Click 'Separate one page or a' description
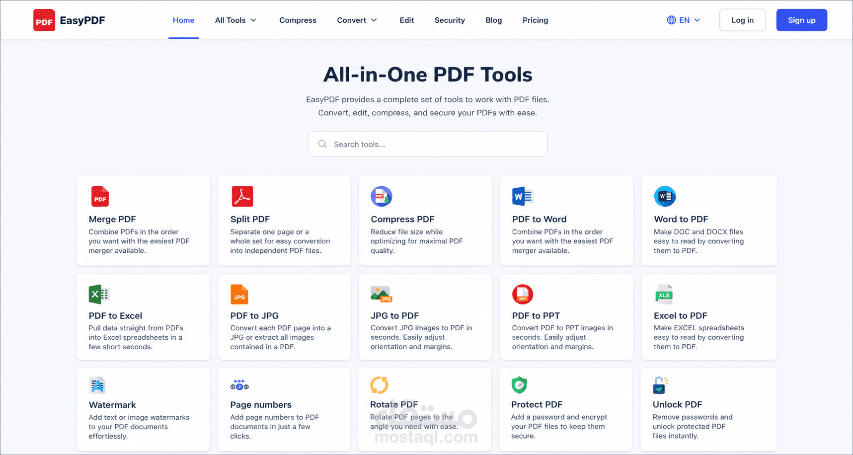This screenshot has height=455, width=853. pyautogui.click(x=269, y=232)
